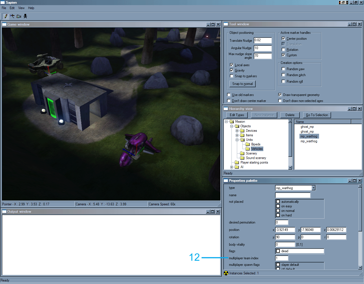Click the Hierarchy view title icon

pyautogui.click(x=226, y=109)
